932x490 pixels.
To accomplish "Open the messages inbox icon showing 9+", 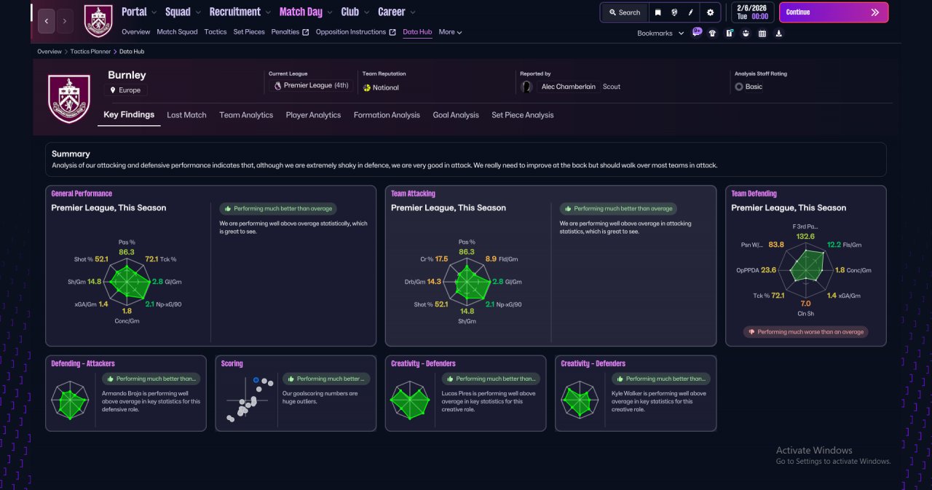I will pyautogui.click(x=697, y=33).
